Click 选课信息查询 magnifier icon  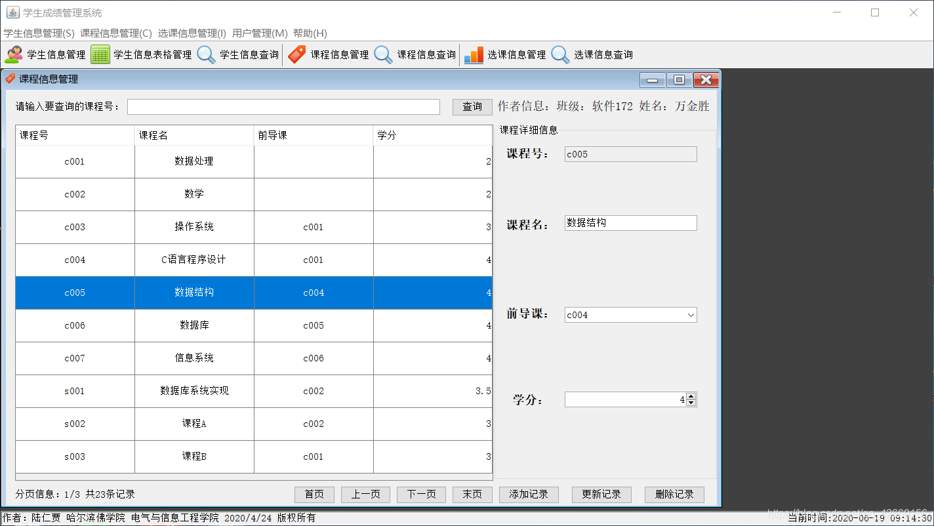(560, 55)
